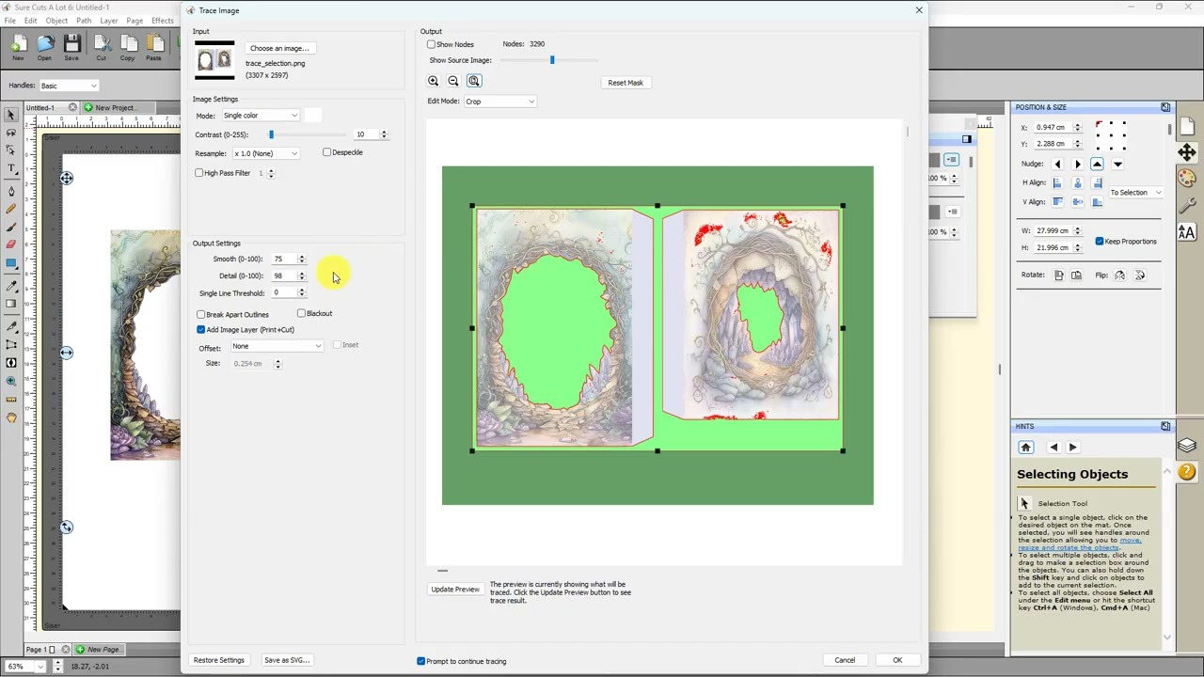Open the To Selection align dropdown
The width and height of the screenshot is (1204, 677).
point(1135,193)
